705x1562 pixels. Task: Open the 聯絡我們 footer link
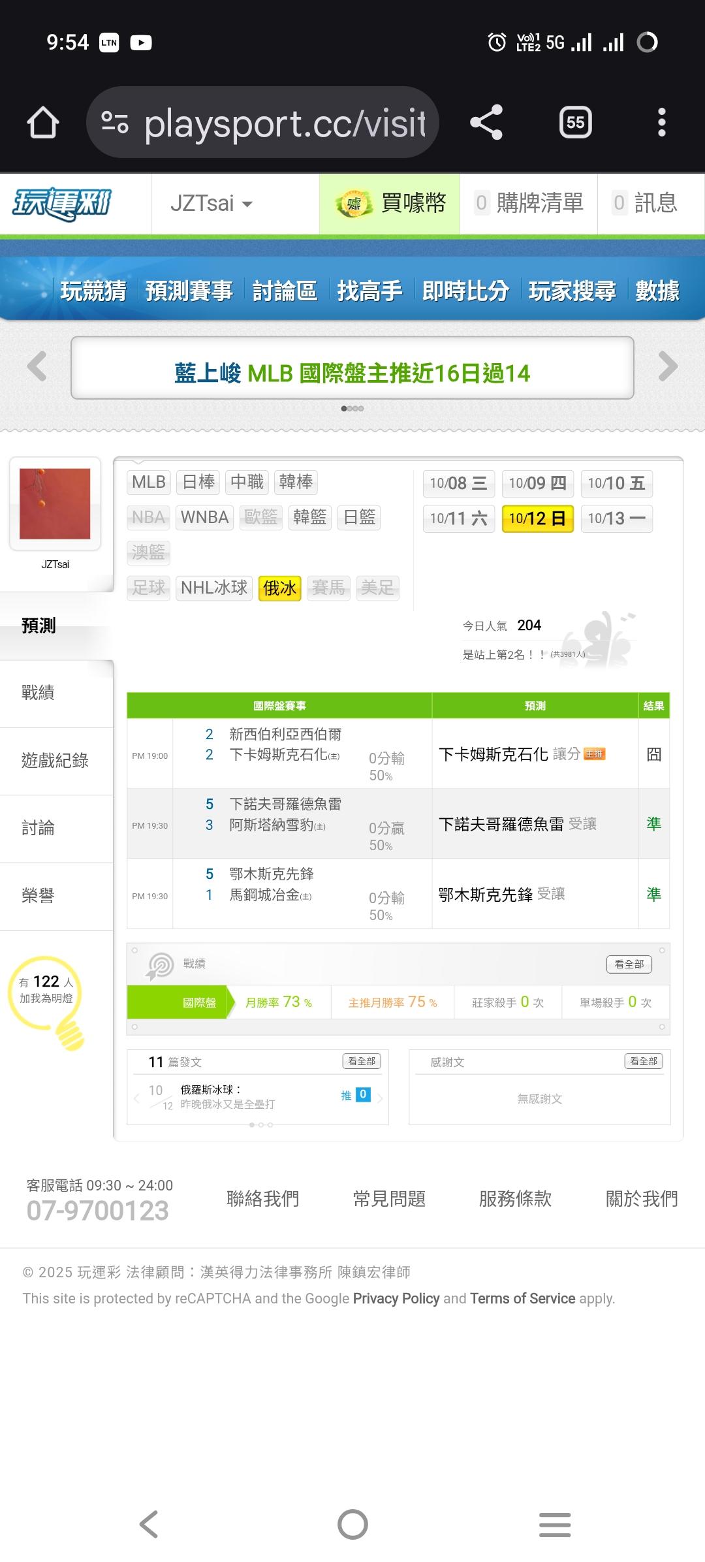tap(262, 1198)
